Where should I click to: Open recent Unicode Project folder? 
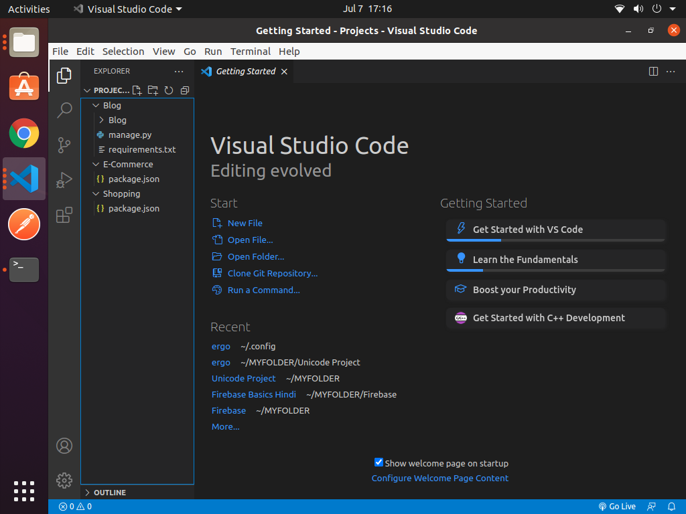point(244,379)
